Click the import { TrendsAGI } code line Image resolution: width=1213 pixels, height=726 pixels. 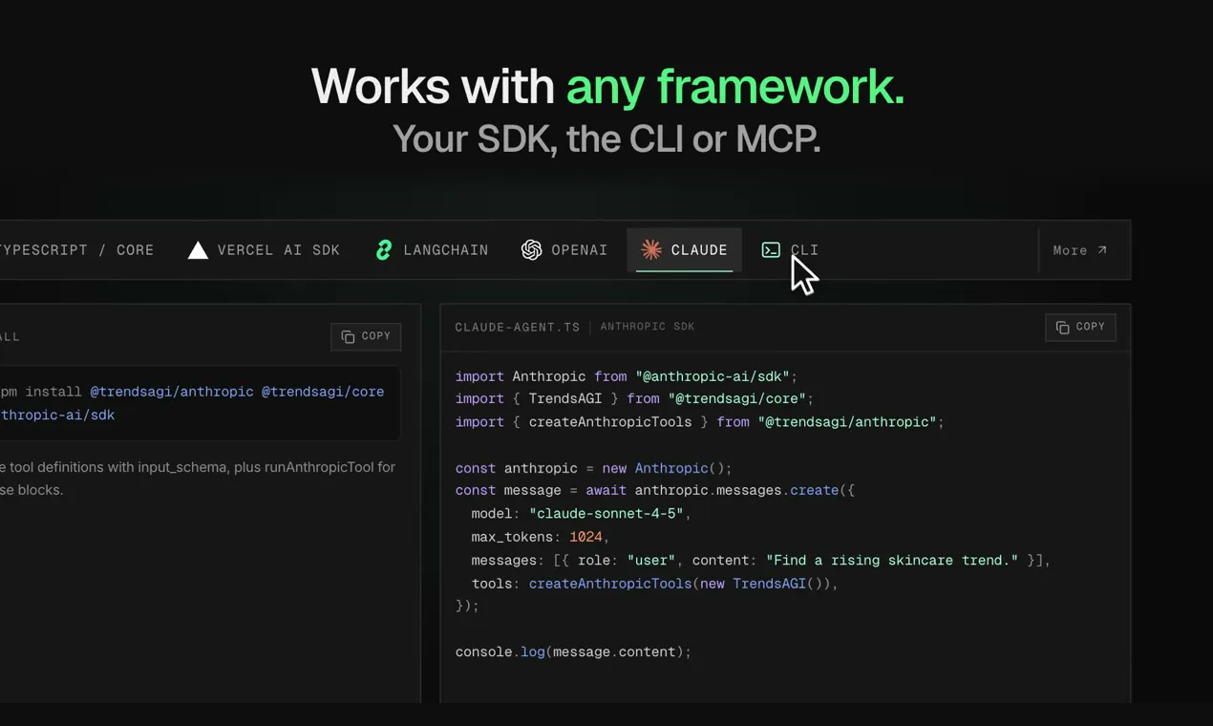point(634,399)
